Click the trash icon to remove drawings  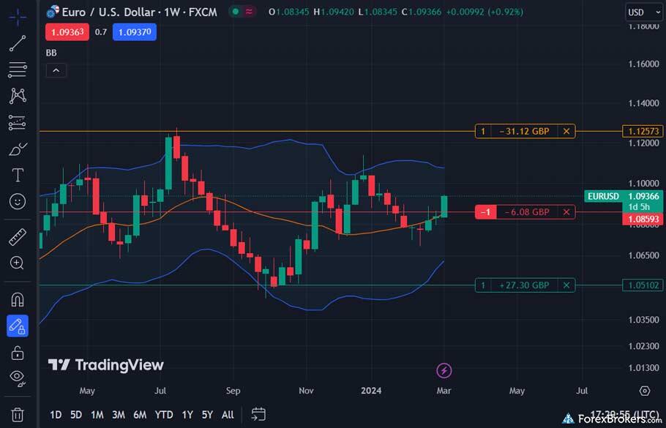point(18,415)
